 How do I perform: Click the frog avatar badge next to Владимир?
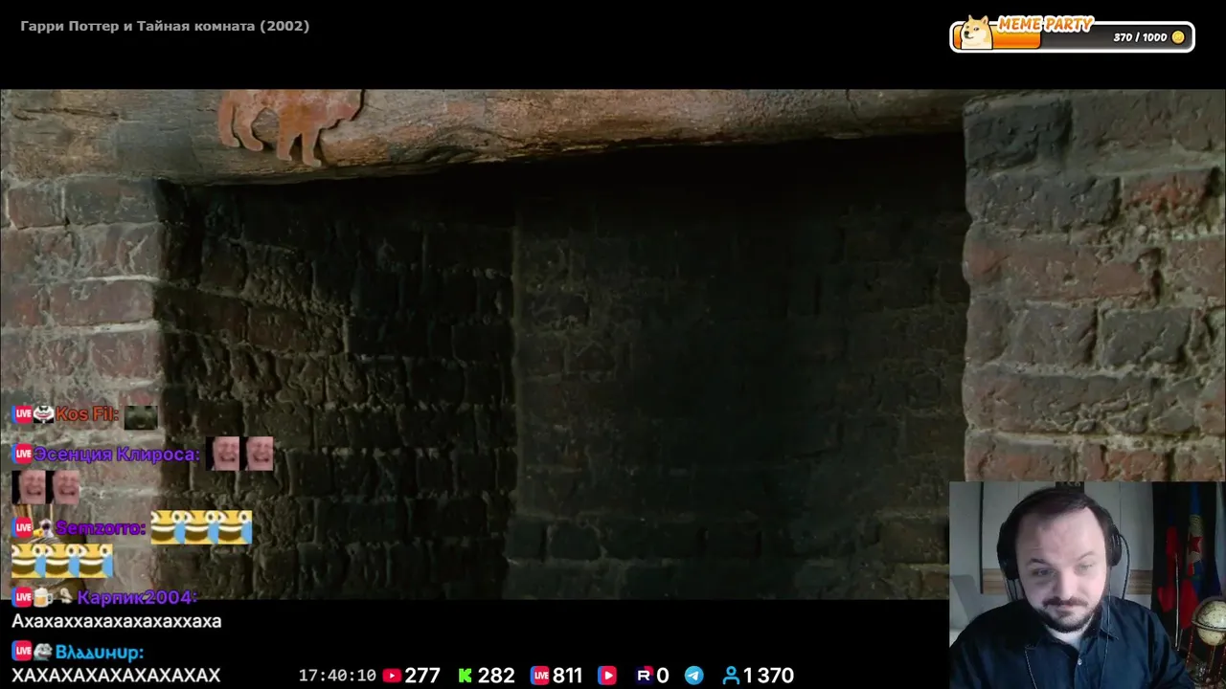[x=43, y=652]
